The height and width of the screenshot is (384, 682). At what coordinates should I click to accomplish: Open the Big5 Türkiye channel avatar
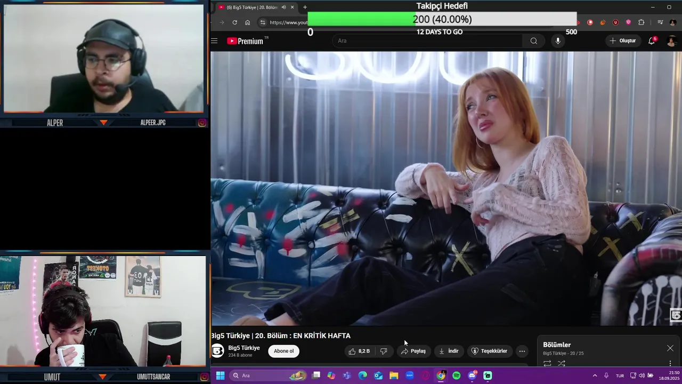coord(217,351)
